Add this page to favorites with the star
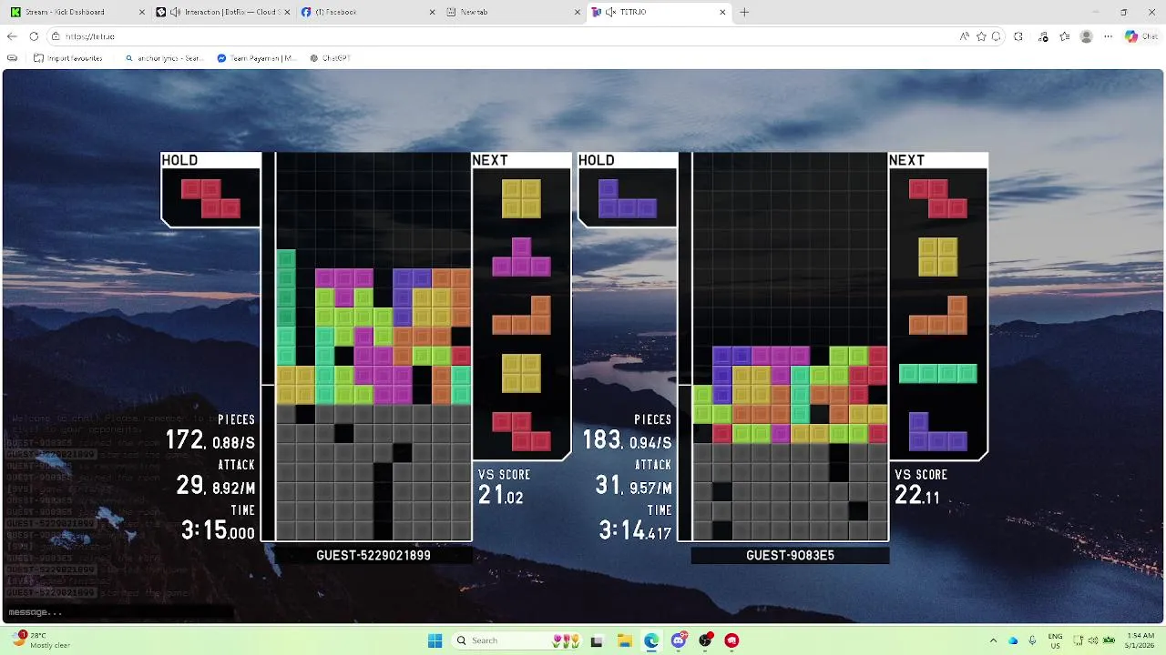The image size is (1166, 655). (x=981, y=36)
